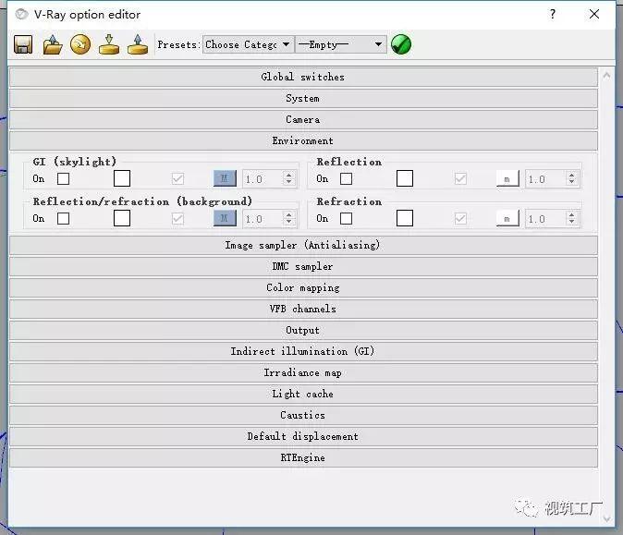Click the stamp icon with down arrow
This screenshot has width=623, height=535.
109,44
